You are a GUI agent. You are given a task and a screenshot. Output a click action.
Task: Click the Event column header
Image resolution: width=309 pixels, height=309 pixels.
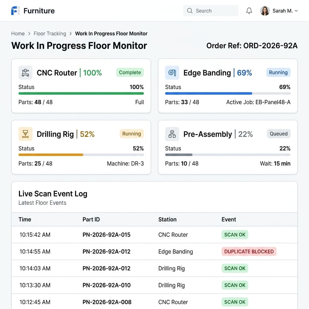click(x=229, y=219)
